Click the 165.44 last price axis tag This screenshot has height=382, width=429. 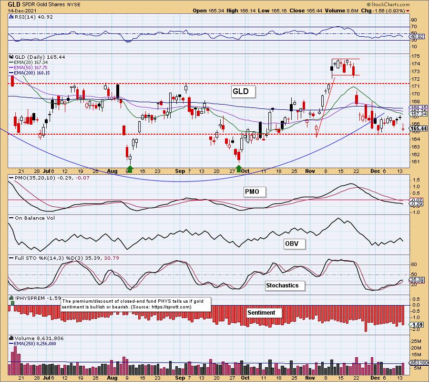(419, 128)
